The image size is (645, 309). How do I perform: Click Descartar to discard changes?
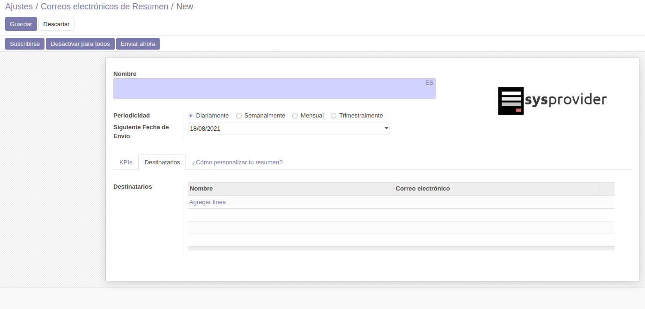pos(56,24)
